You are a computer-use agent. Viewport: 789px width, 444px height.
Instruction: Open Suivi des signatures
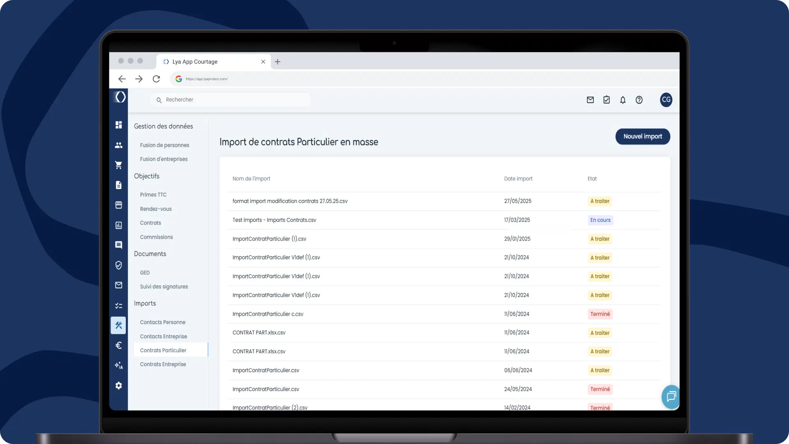click(x=164, y=287)
